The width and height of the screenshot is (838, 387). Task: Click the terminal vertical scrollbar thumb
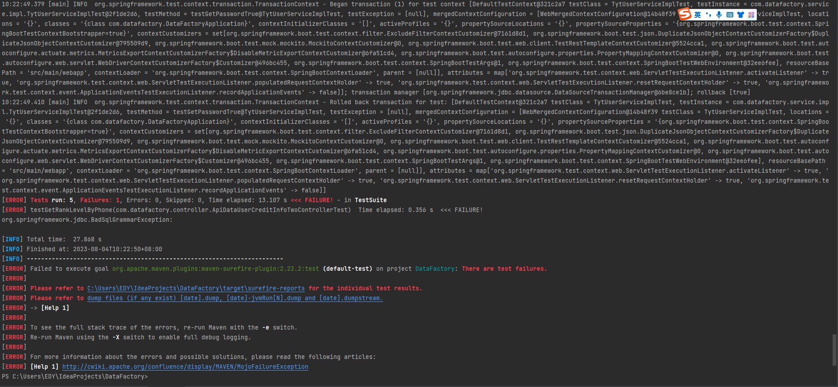[x=834, y=350]
